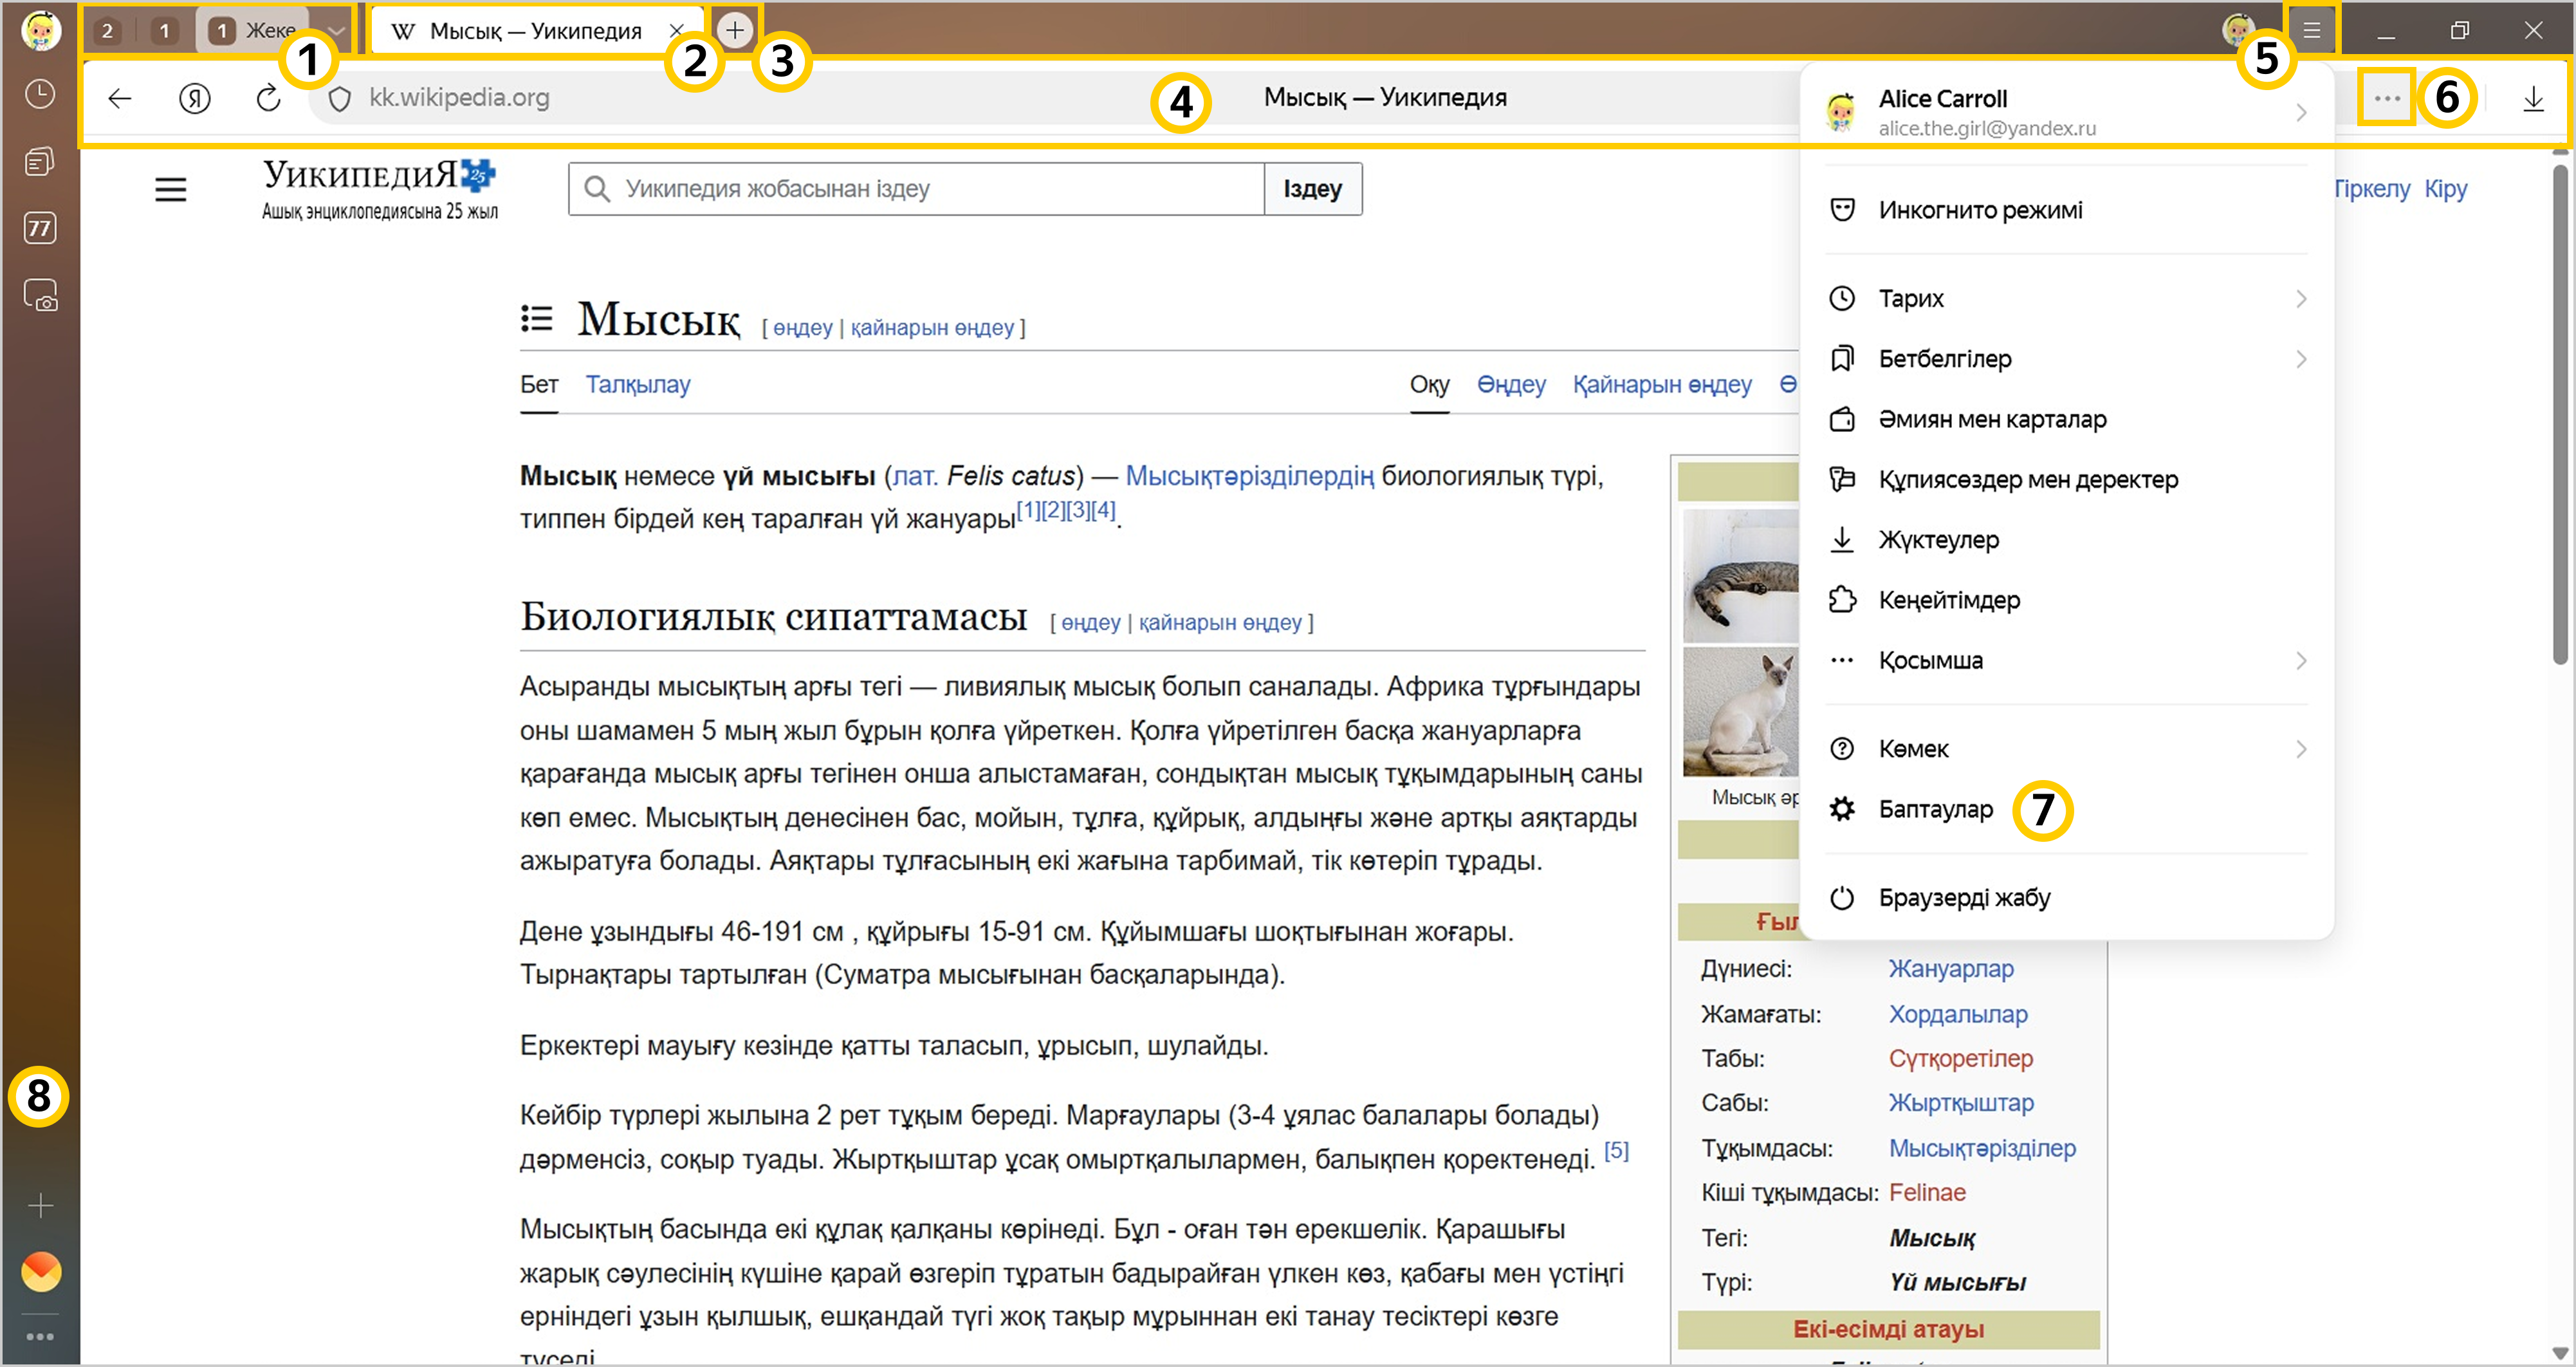Click the Felinae infobox link
Screen dimensions: 2576x1367
(1927, 1193)
